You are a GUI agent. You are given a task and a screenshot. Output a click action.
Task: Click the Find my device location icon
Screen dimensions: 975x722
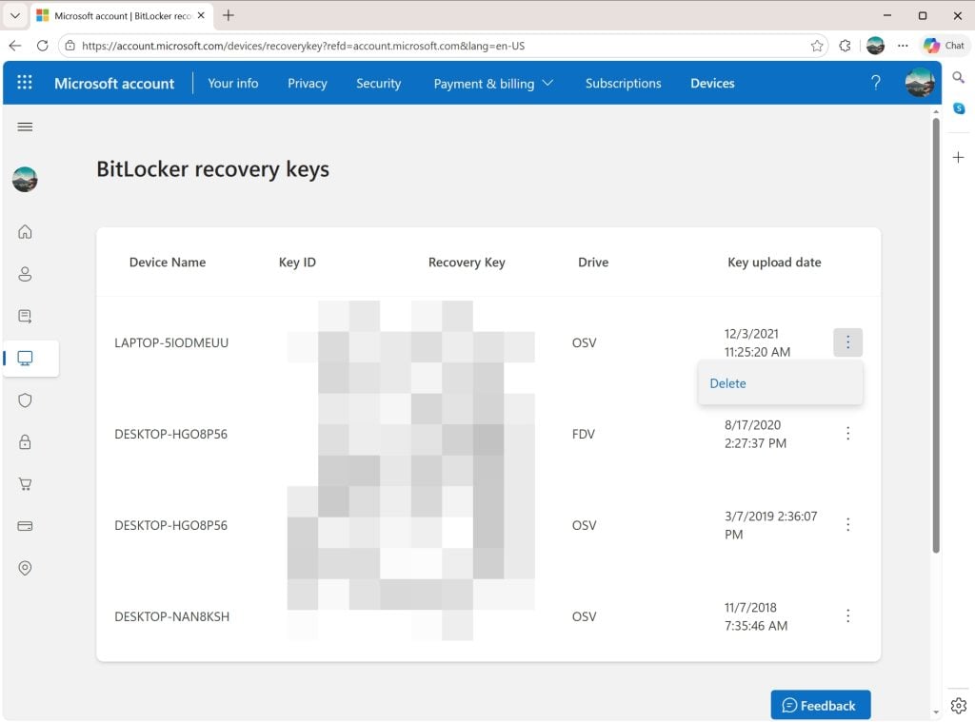pos(25,568)
